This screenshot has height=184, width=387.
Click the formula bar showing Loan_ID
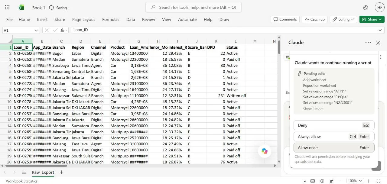click(x=224, y=30)
